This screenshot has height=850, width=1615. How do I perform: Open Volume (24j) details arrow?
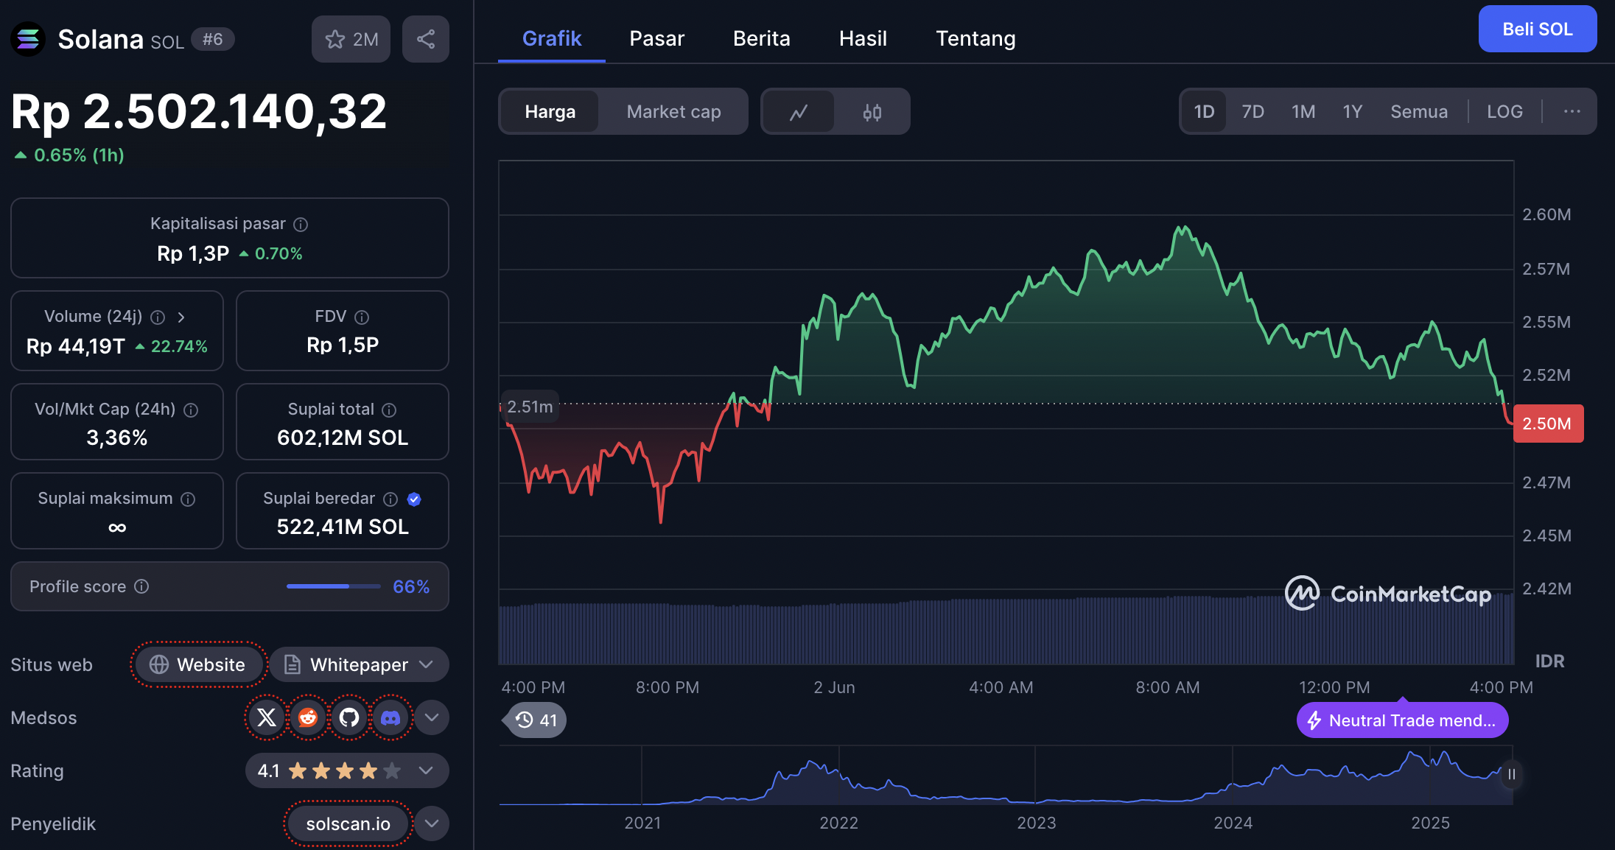pyautogui.click(x=181, y=317)
